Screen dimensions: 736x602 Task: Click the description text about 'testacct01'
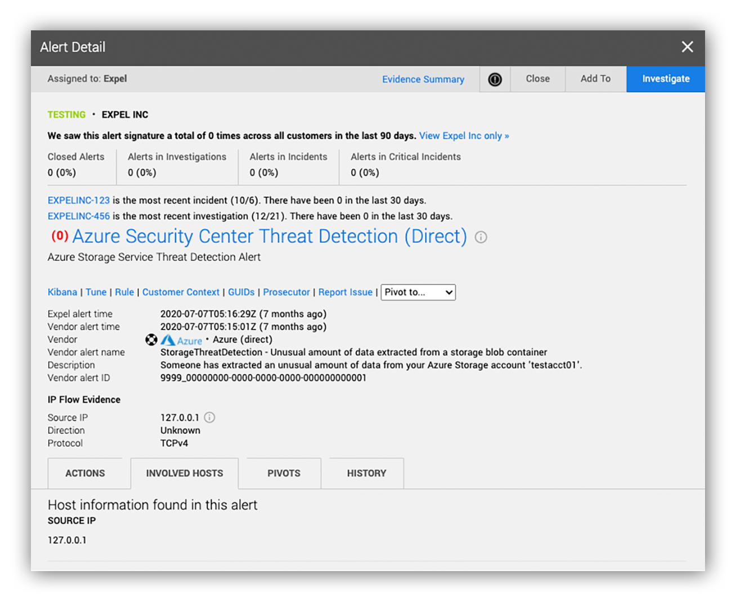click(x=371, y=365)
